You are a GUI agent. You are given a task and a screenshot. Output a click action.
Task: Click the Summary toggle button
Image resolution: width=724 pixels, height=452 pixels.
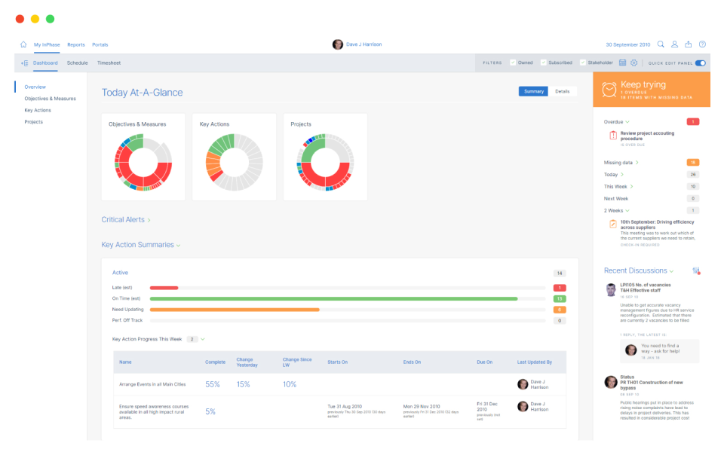(533, 90)
